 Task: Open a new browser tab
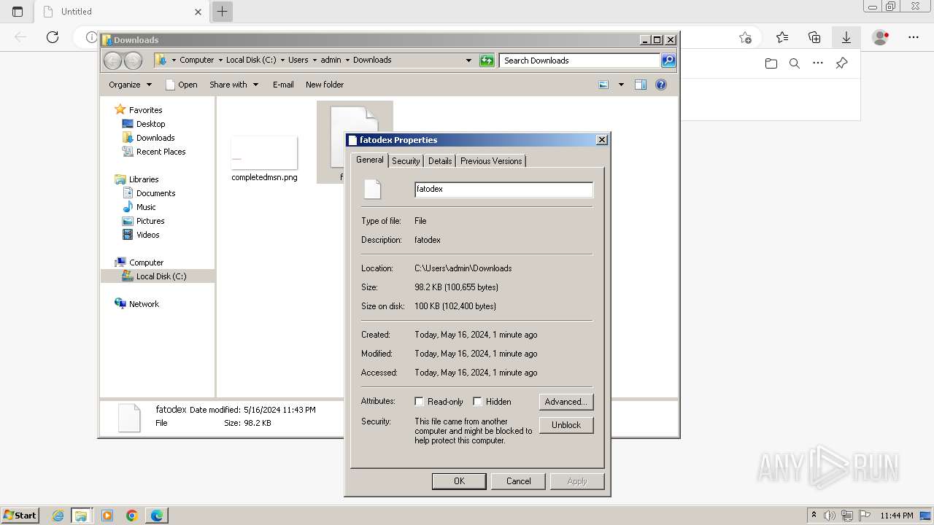pyautogui.click(x=223, y=11)
